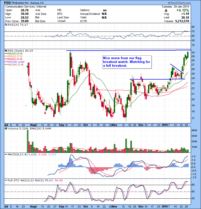Click the SCTR: label
This screenshot has width=201, height=209.
[x=84, y=21]
